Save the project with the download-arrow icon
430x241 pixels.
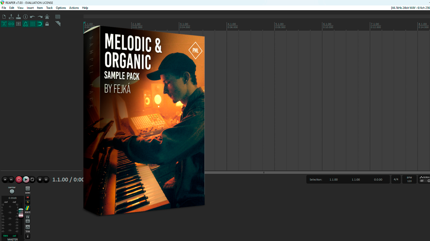click(x=18, y=17)
